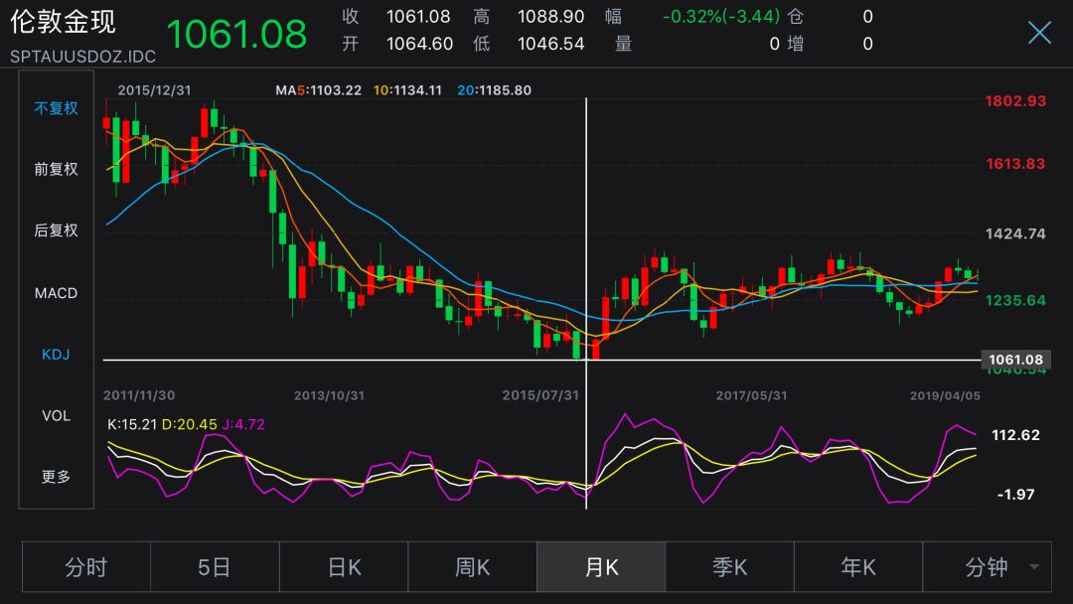Expand 更多 indicator options

click(x=56, y=476)
